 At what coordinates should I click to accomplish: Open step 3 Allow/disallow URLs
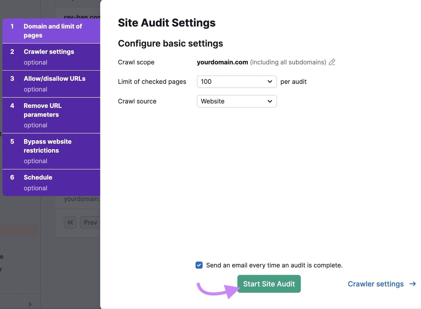pos(51,83)
